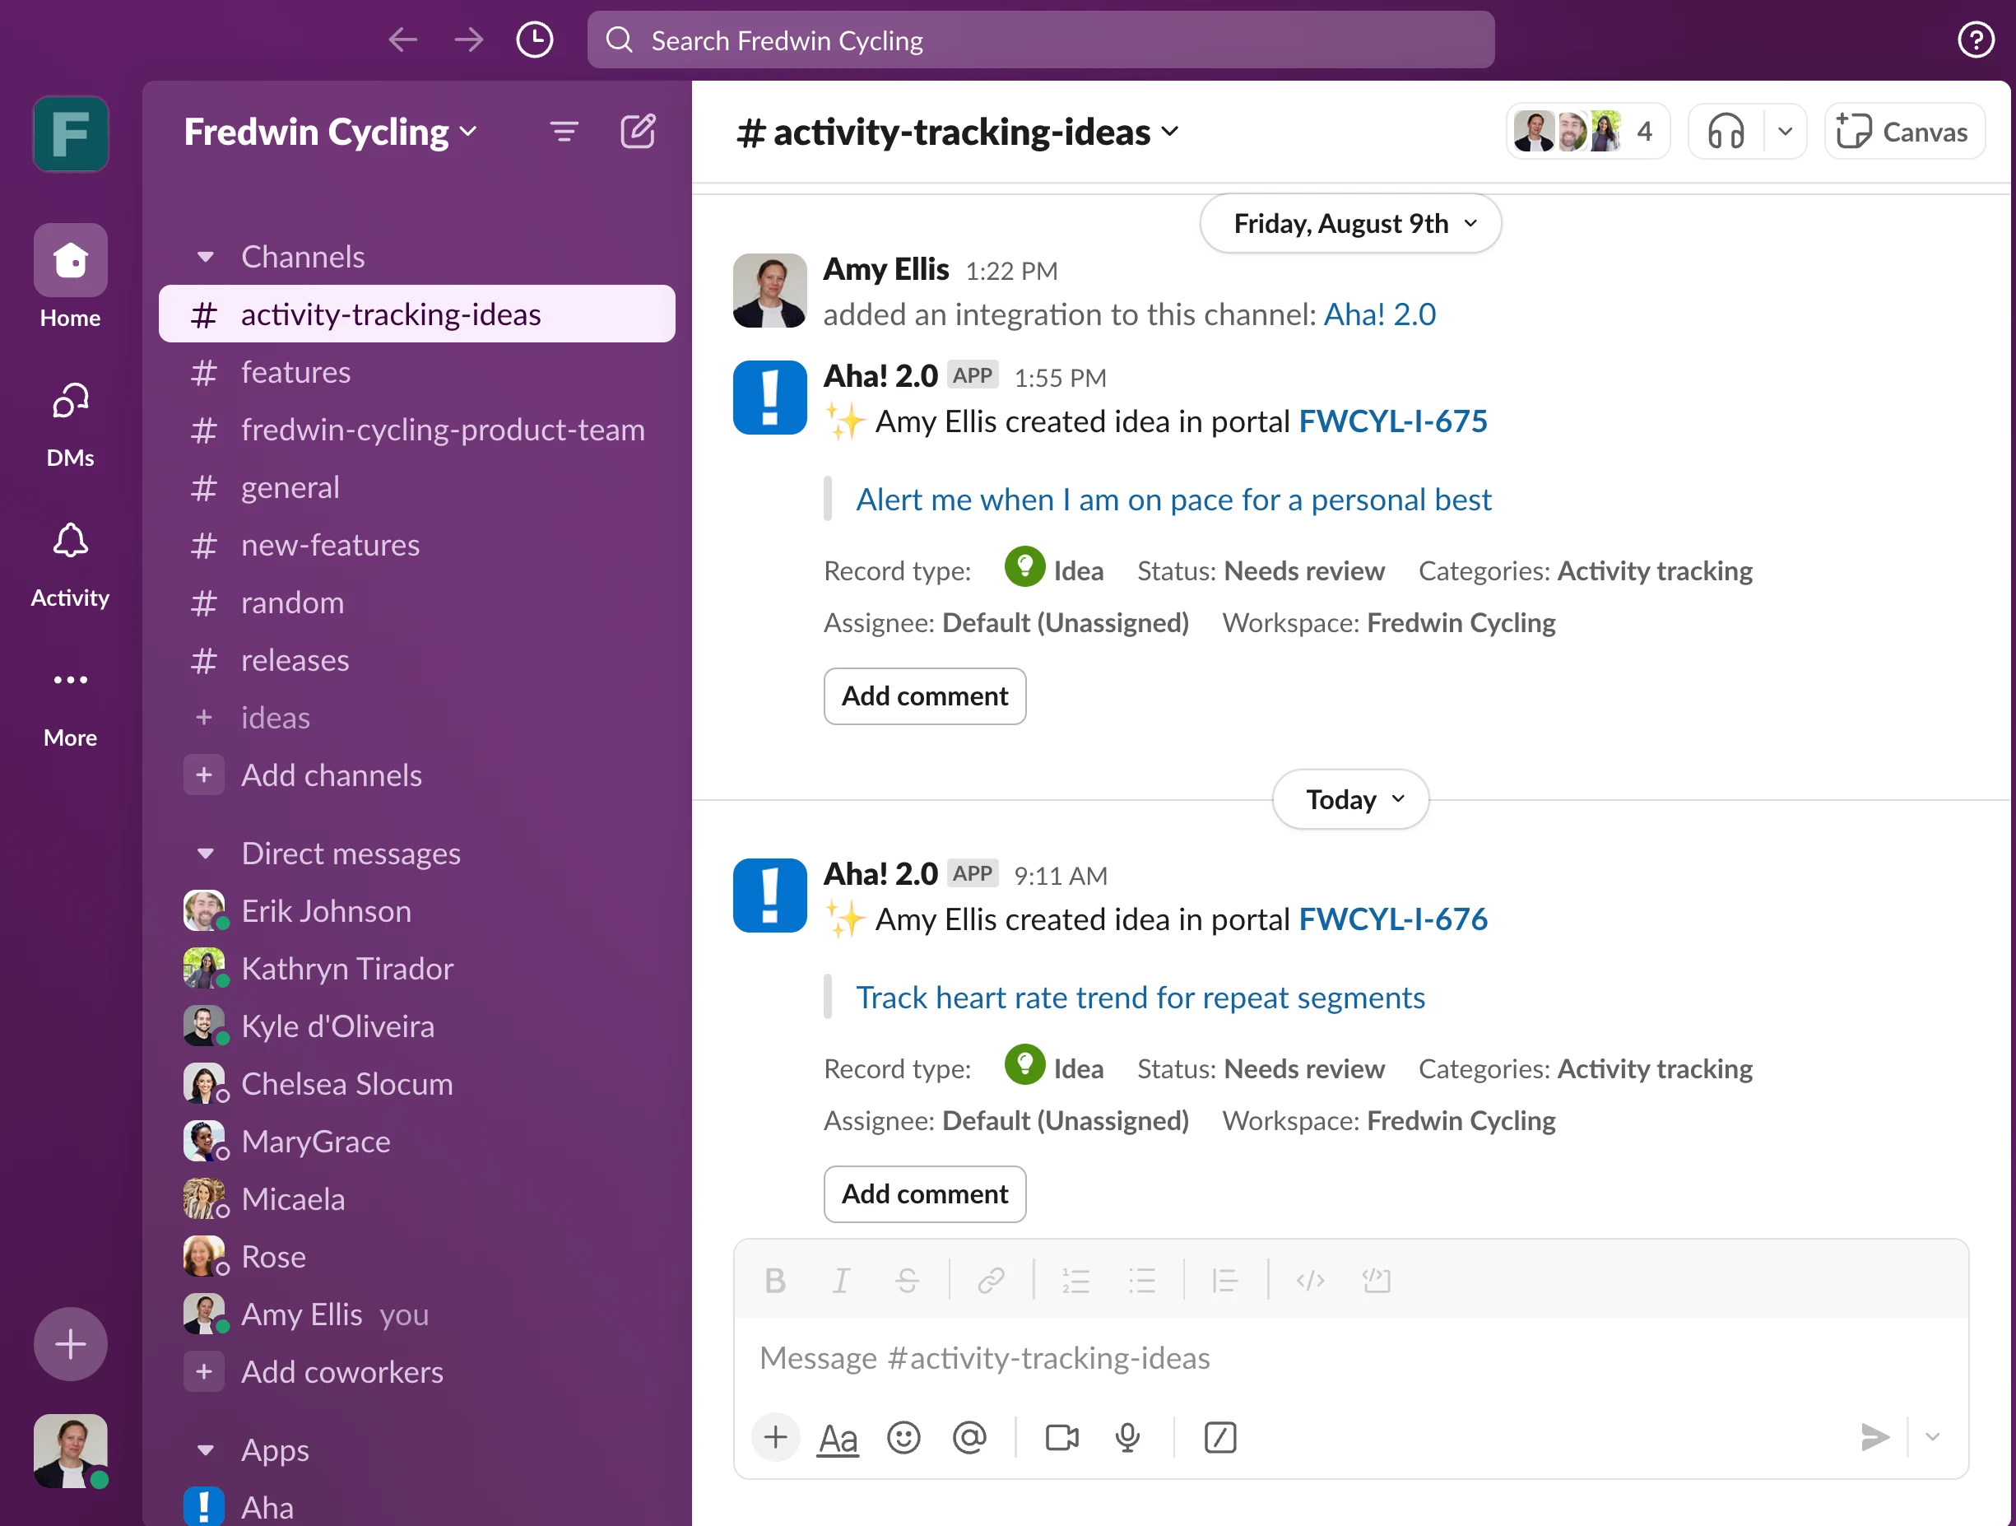Click the emoji picker icon
This screenshot has height=1526, width=2016.
(903, 1438)
